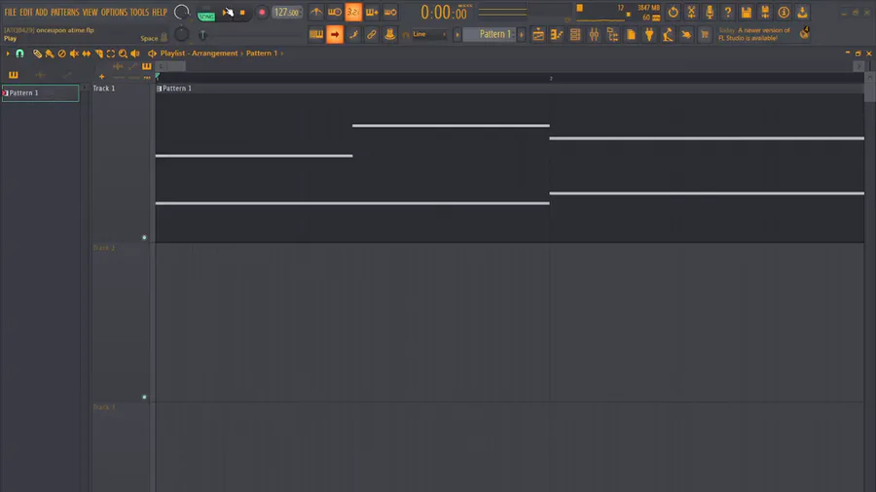Toggle overdub (blend recording) button

pos(372,12)
